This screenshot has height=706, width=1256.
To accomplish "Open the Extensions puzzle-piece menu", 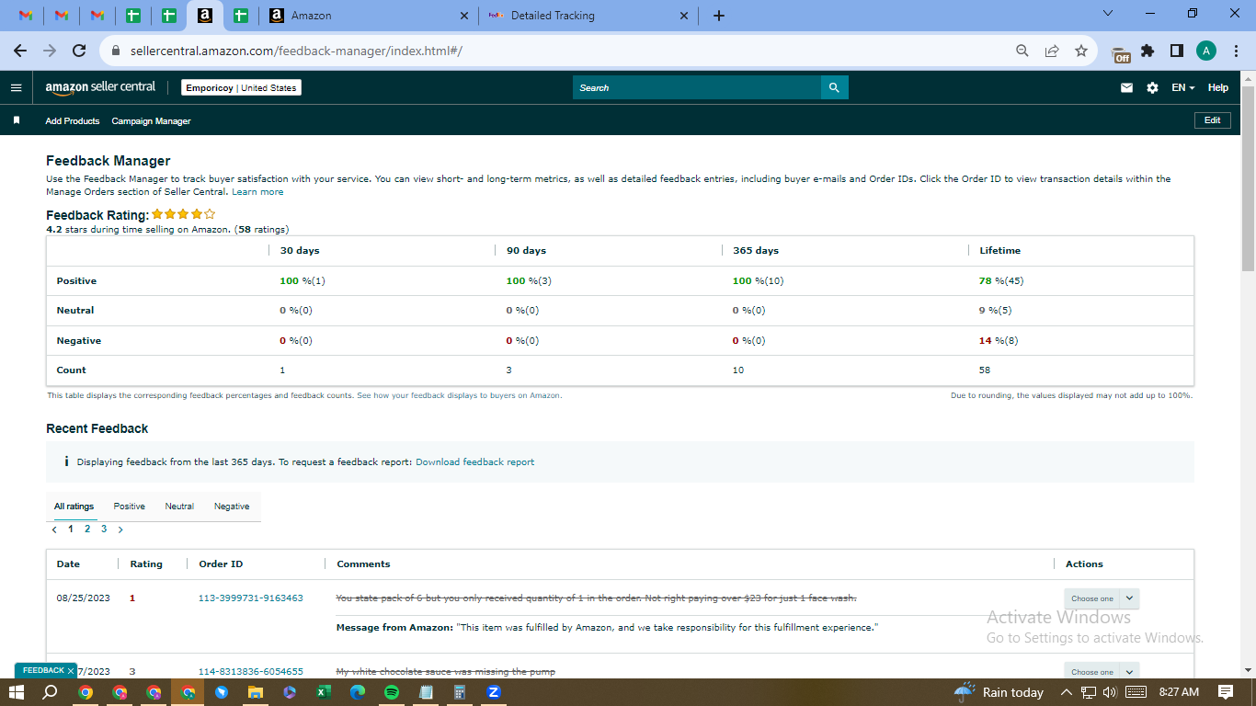I will [1148, 51].
